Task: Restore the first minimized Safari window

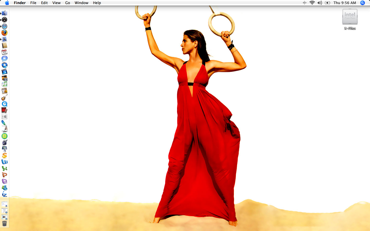Action: [x=4, y=204]
